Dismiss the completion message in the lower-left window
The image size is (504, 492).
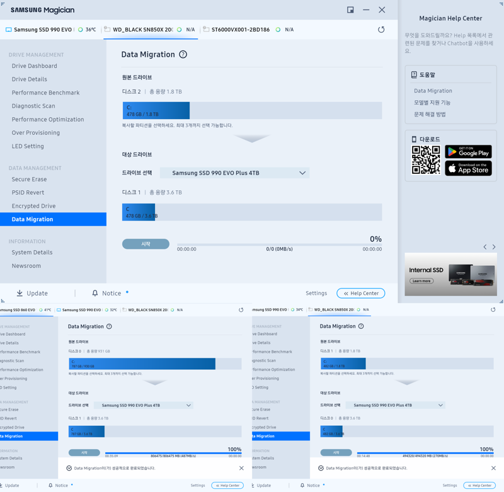coord(241,468)
